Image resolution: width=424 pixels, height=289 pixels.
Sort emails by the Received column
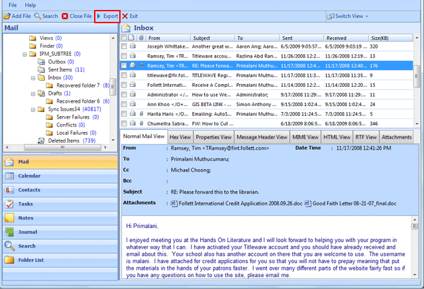pos(346,38)
